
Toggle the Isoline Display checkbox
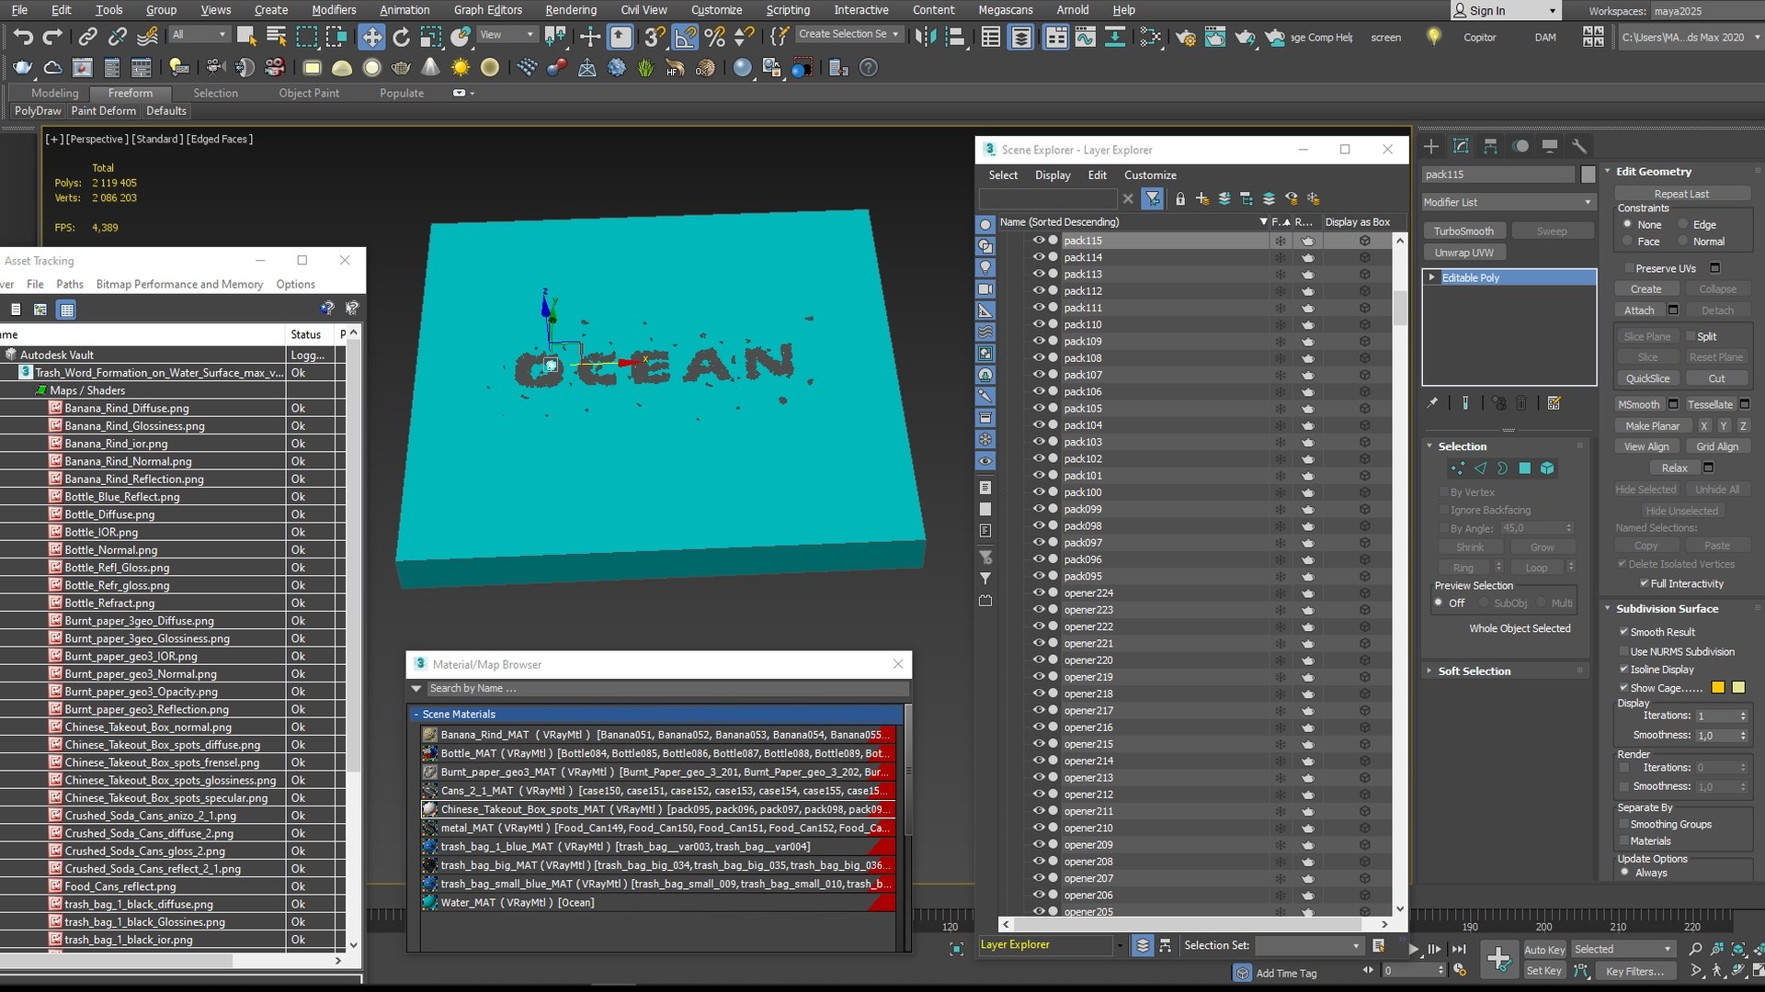pos(1623,670)
